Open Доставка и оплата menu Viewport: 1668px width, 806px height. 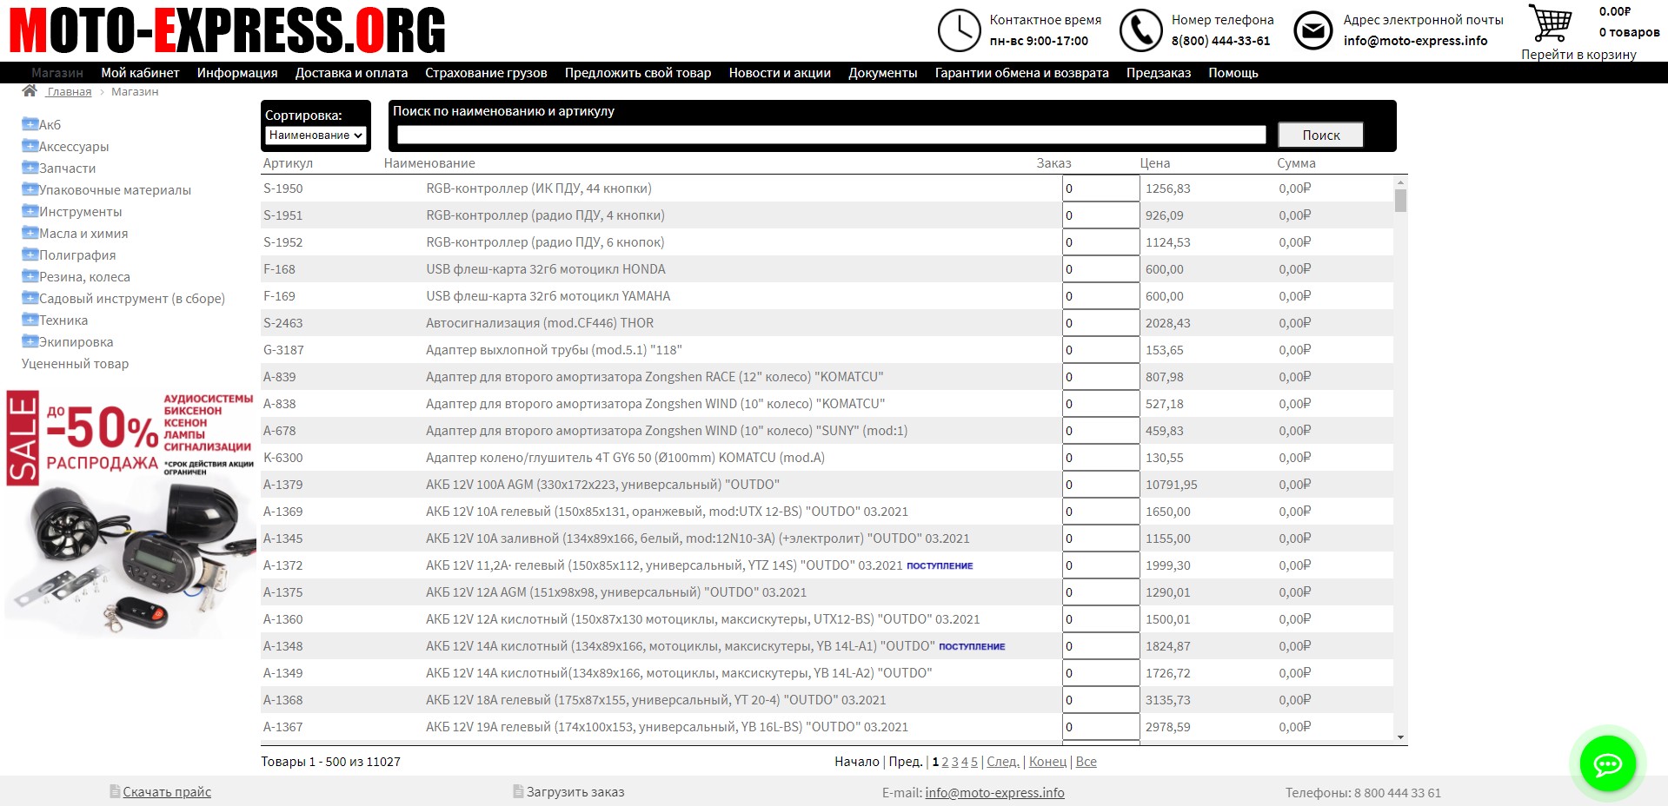[x=351, y=73]
